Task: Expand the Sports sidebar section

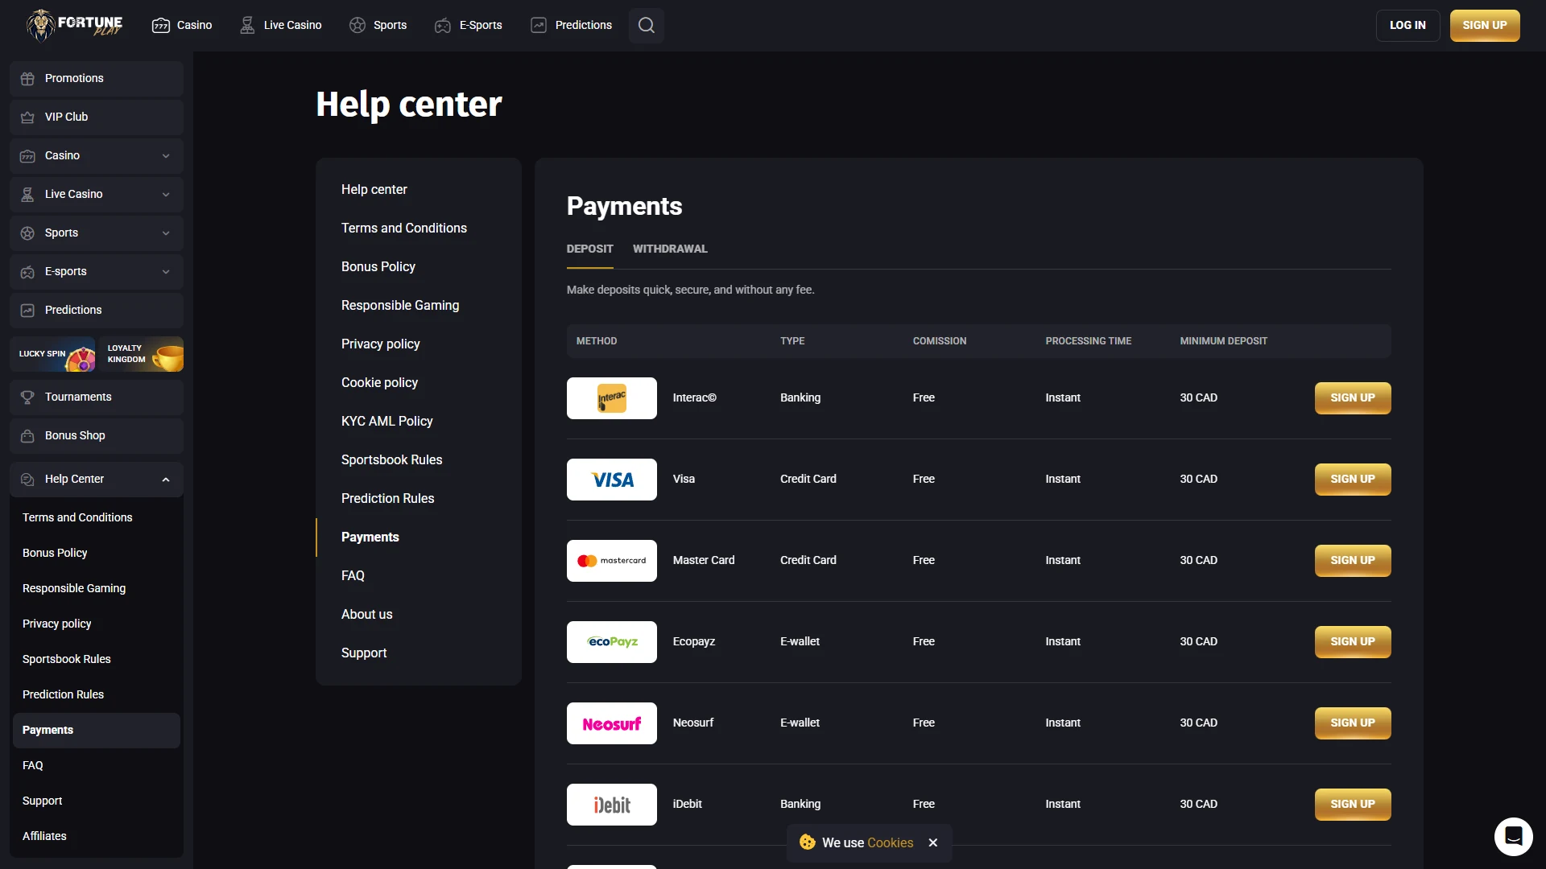Action: pos(166,233)
